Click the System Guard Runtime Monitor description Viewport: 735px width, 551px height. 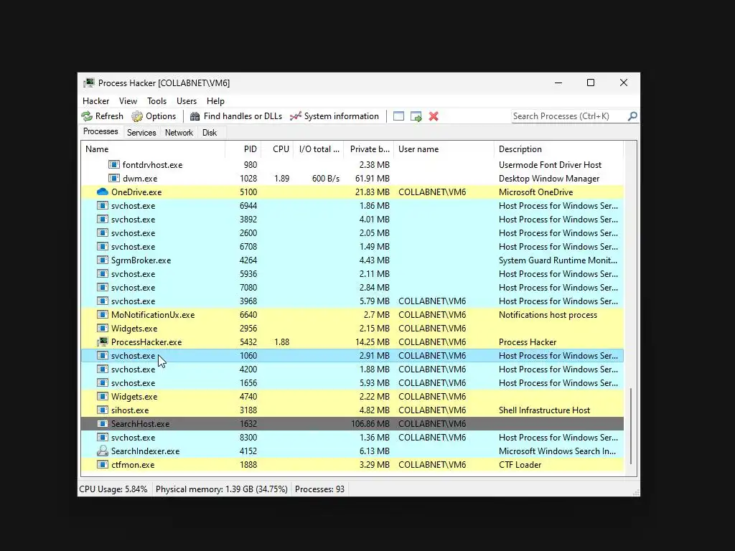tap(558, 260)
